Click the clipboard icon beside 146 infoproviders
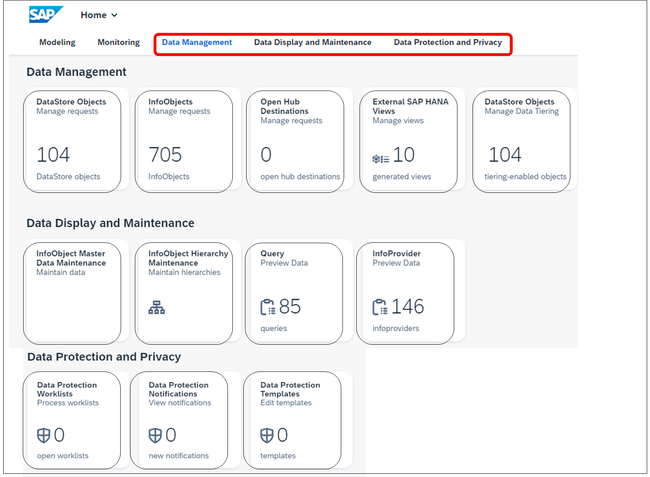The image size is (650, 477). [380, 307]
